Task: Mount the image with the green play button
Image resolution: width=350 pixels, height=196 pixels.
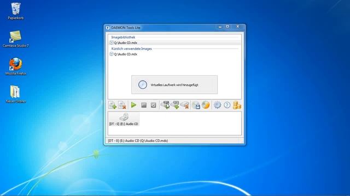Action: (x=133, y=105)
